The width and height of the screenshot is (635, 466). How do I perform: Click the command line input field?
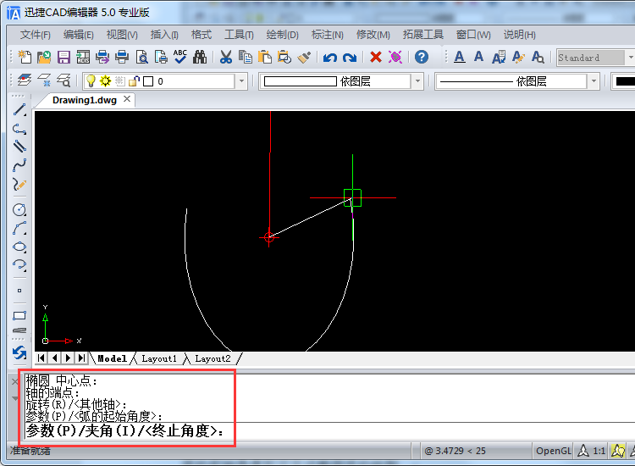click(127, 432)
